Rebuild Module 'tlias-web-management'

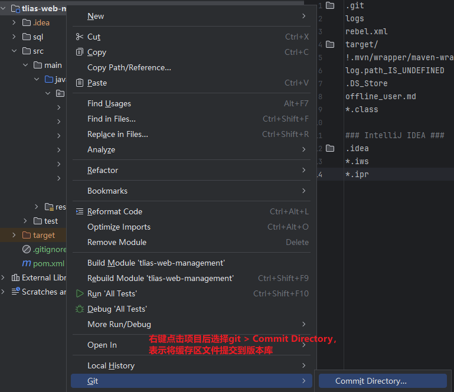tap(191, 278)
